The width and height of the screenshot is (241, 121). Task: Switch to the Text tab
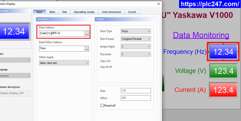point(64,12)
